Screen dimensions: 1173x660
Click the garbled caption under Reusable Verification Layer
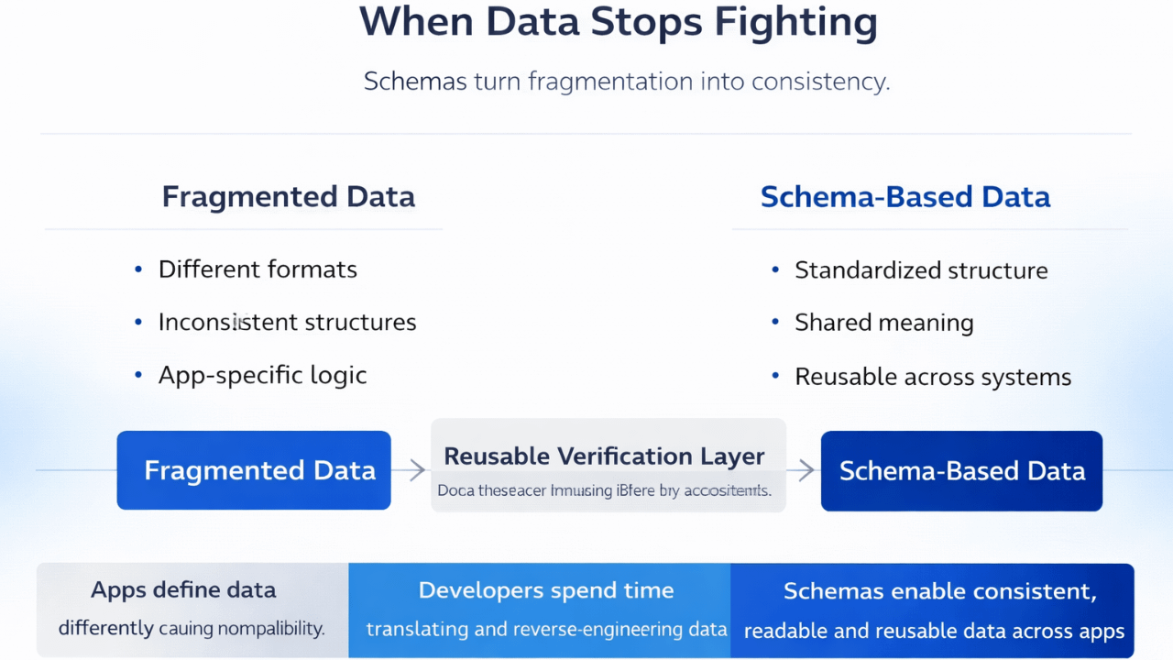605,490
